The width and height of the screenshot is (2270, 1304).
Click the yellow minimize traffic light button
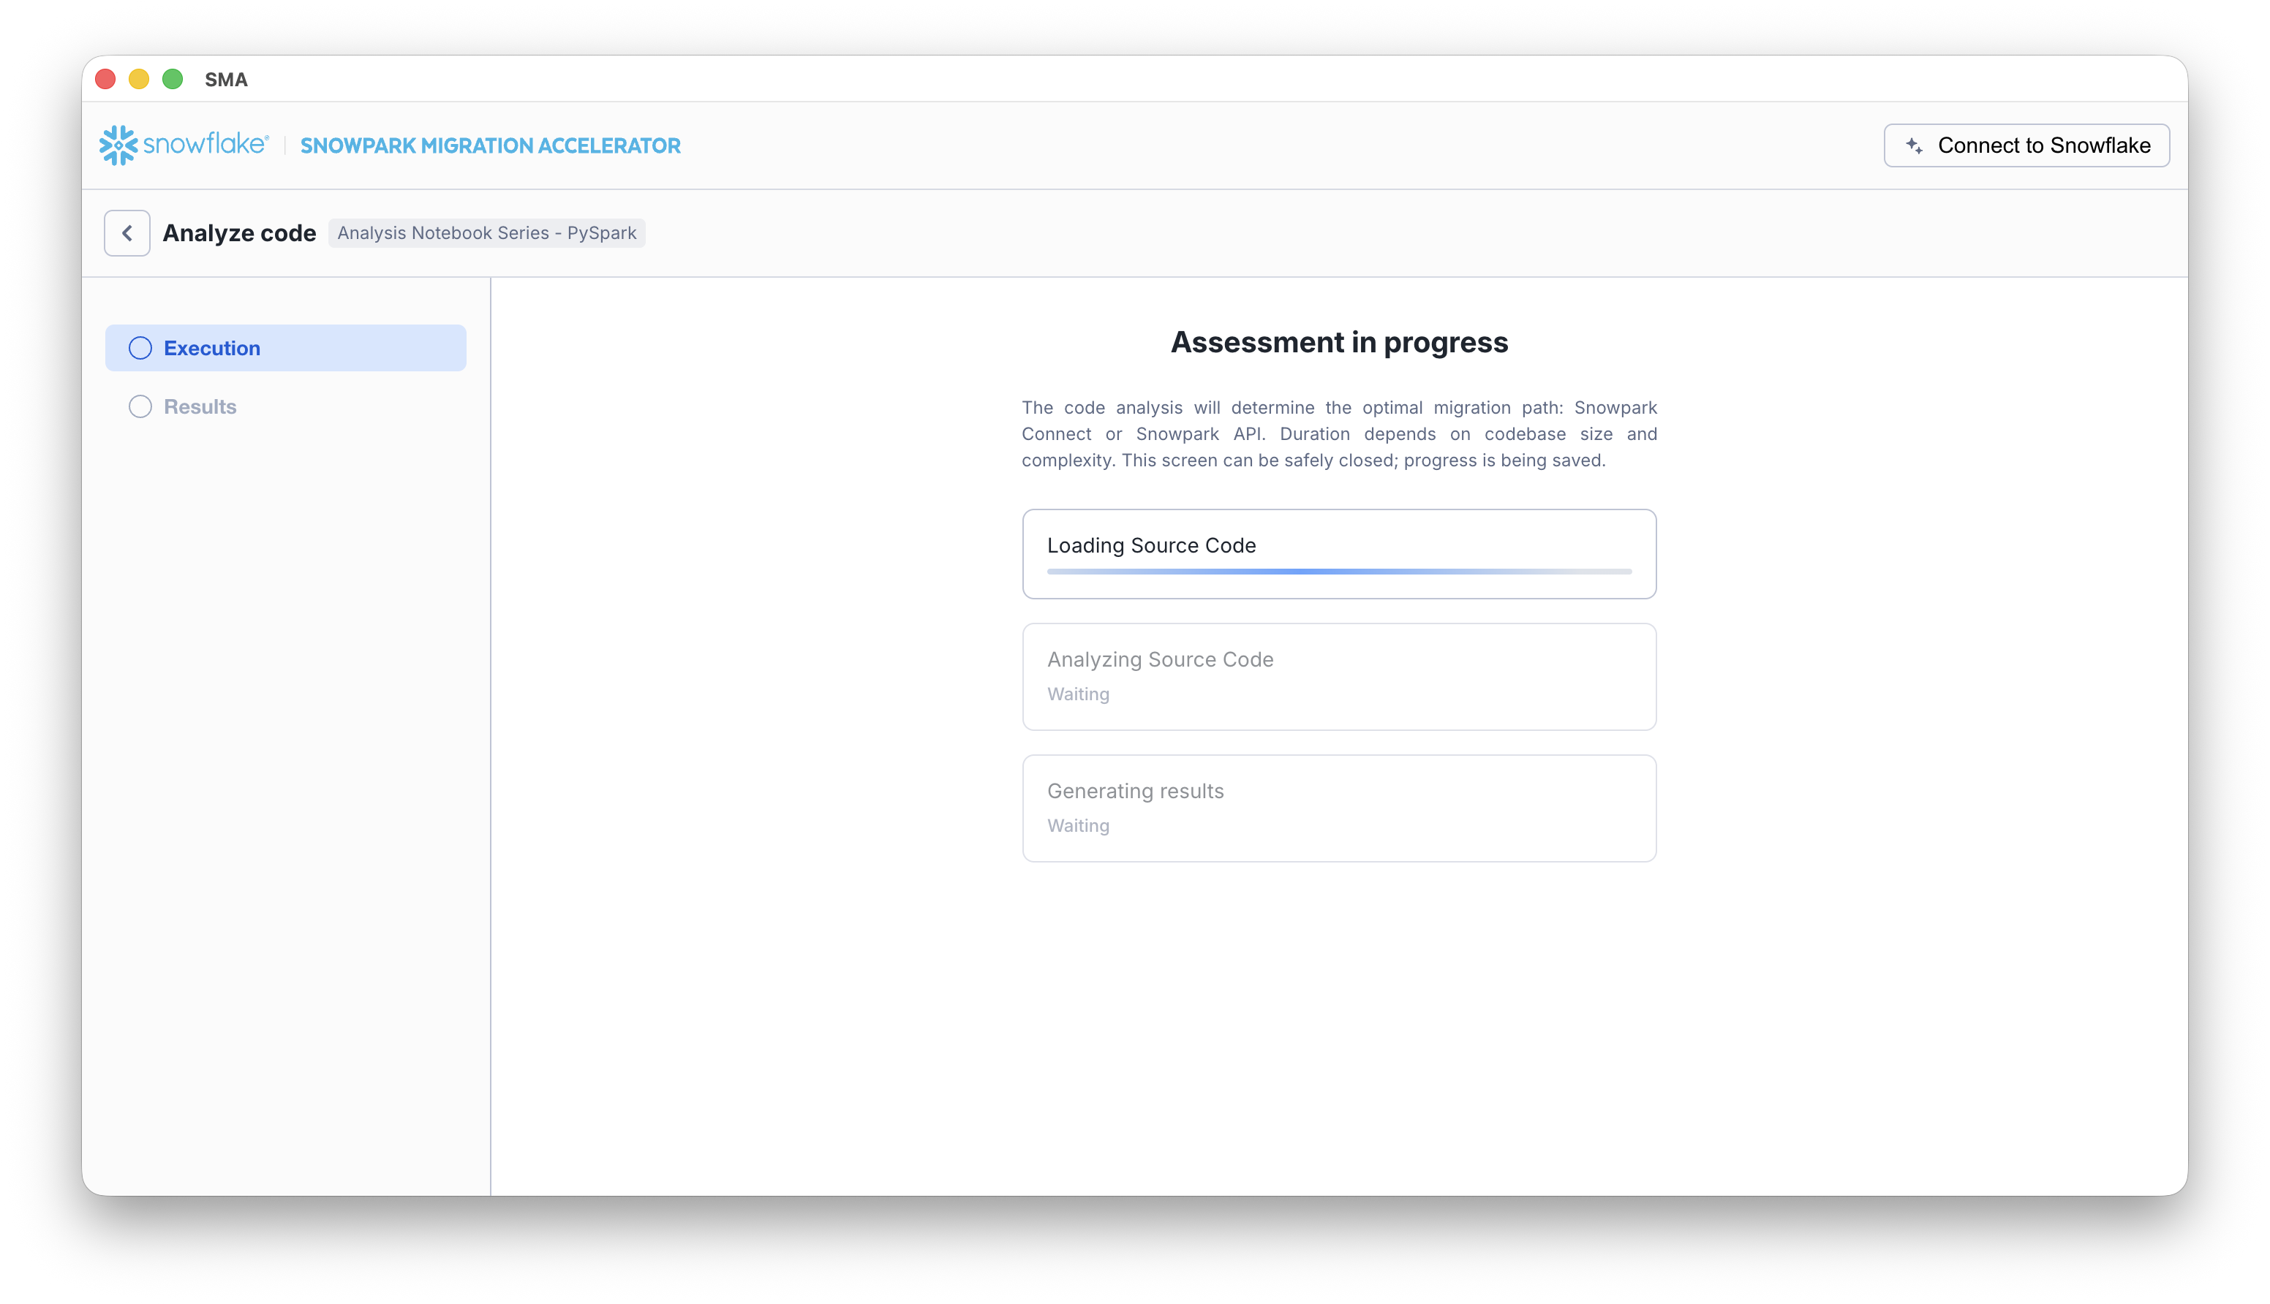[138, 79]
